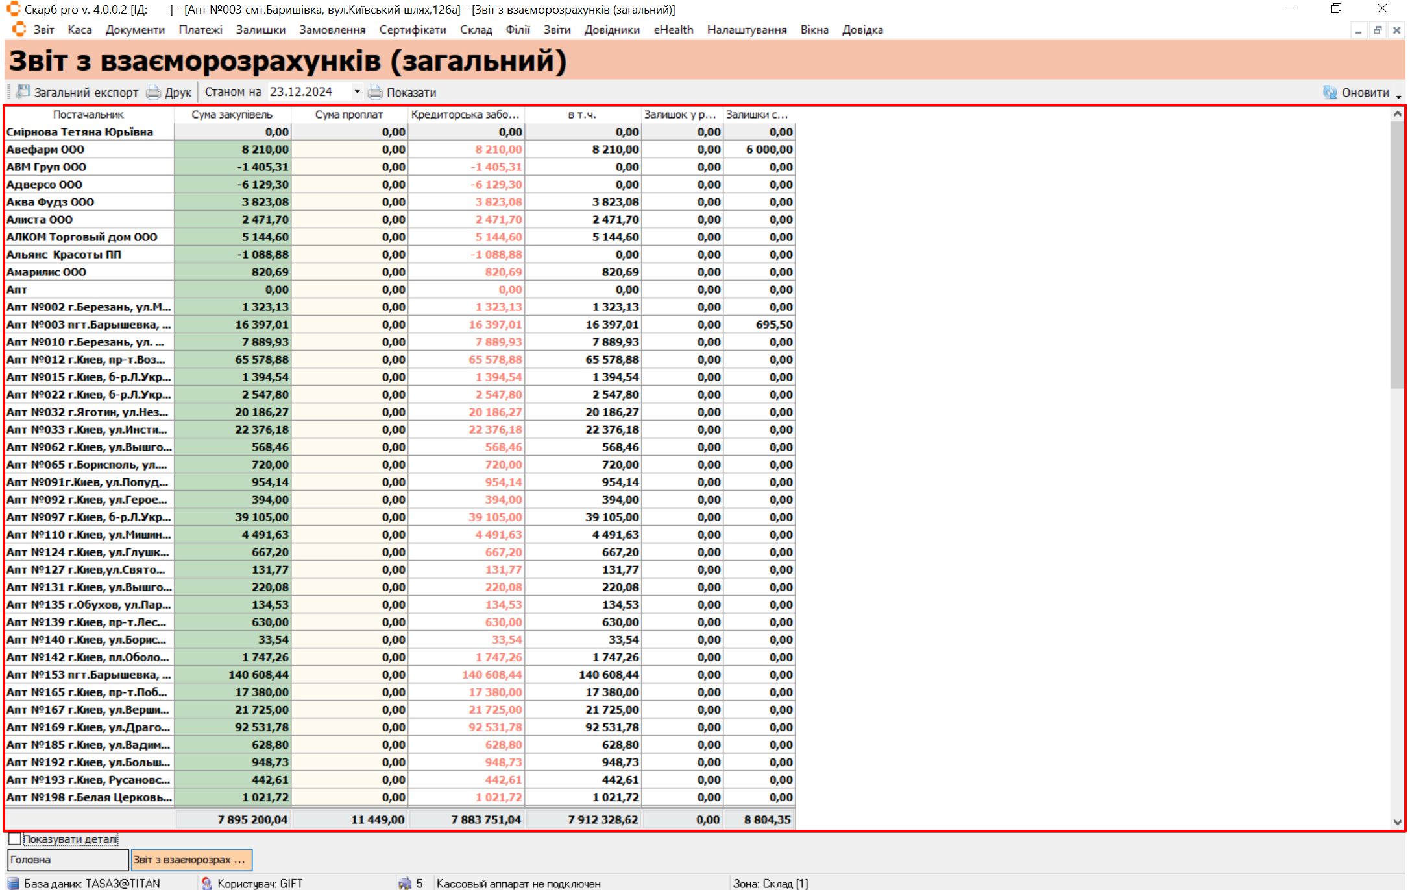This screenshot has width=1410, height=890.
Task: Click the table scroll-down arrow
Action: click(1398, 822)
